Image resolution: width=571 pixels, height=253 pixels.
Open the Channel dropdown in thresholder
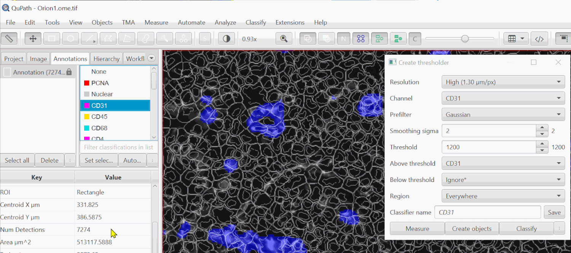tap(503, 98)
